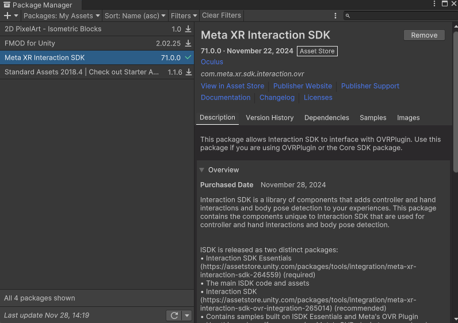Image resolution: width=458 pixels, height=323 pixels.
Task: Open the Samples tab
Action: [373, 118]
